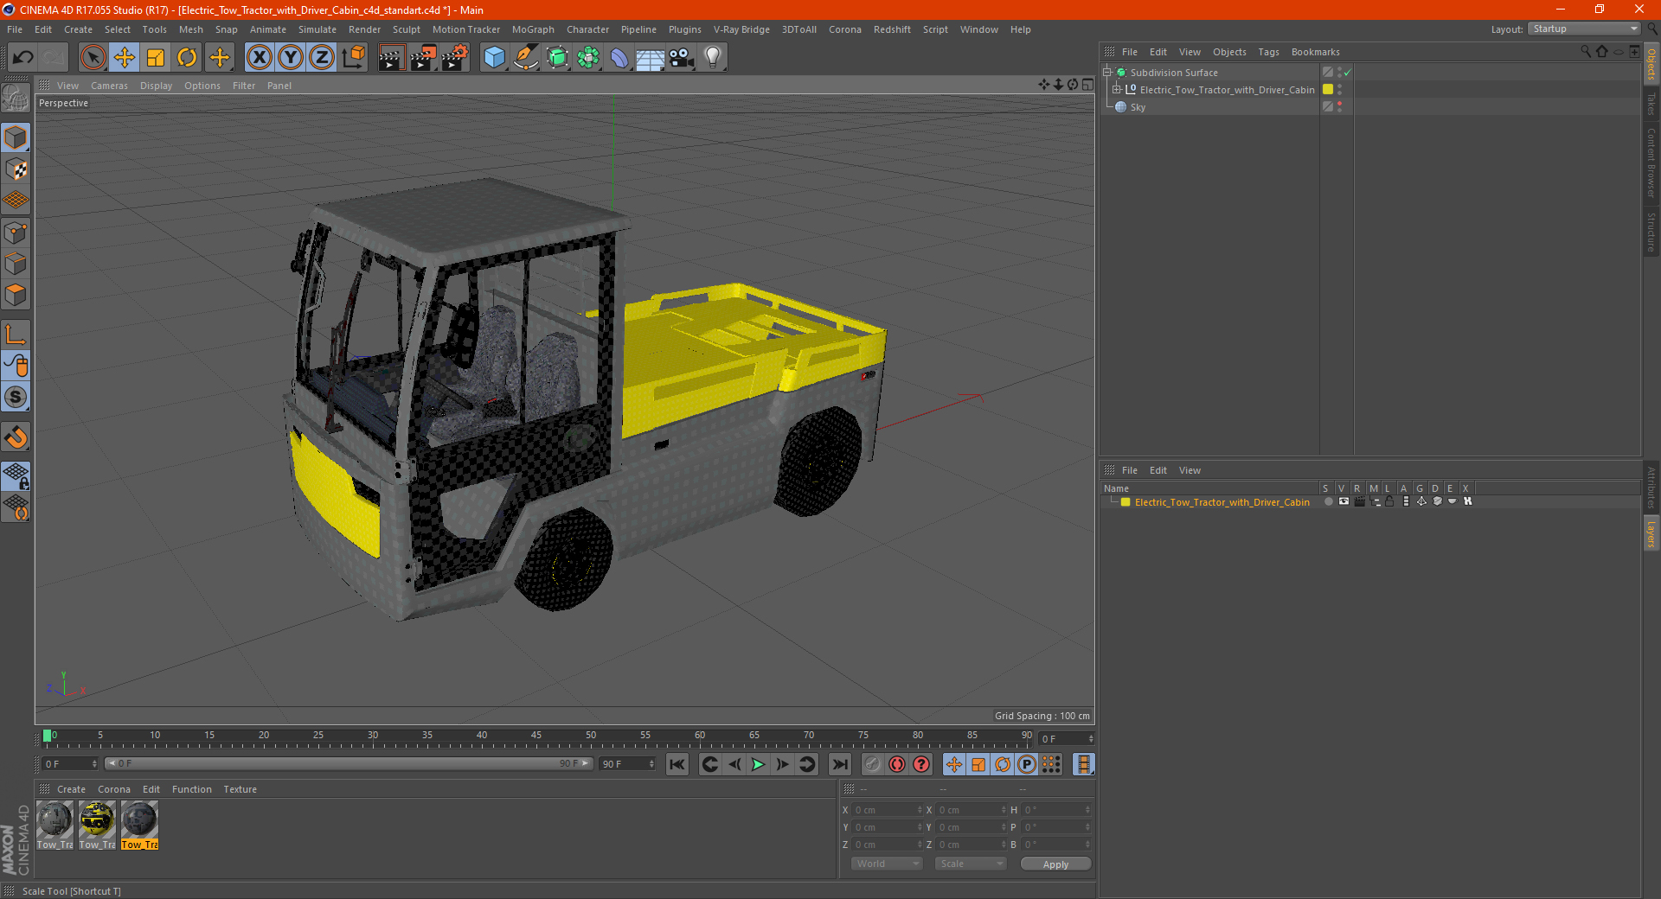Toggle visibility dots for Sky object
This screenshot has height=899, width=1661.
[1339, 106]
